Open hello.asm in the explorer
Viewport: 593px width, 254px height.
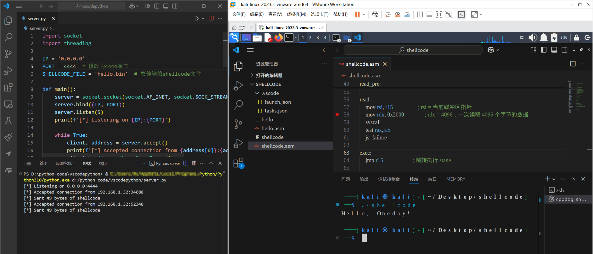(x=273, y=128)
